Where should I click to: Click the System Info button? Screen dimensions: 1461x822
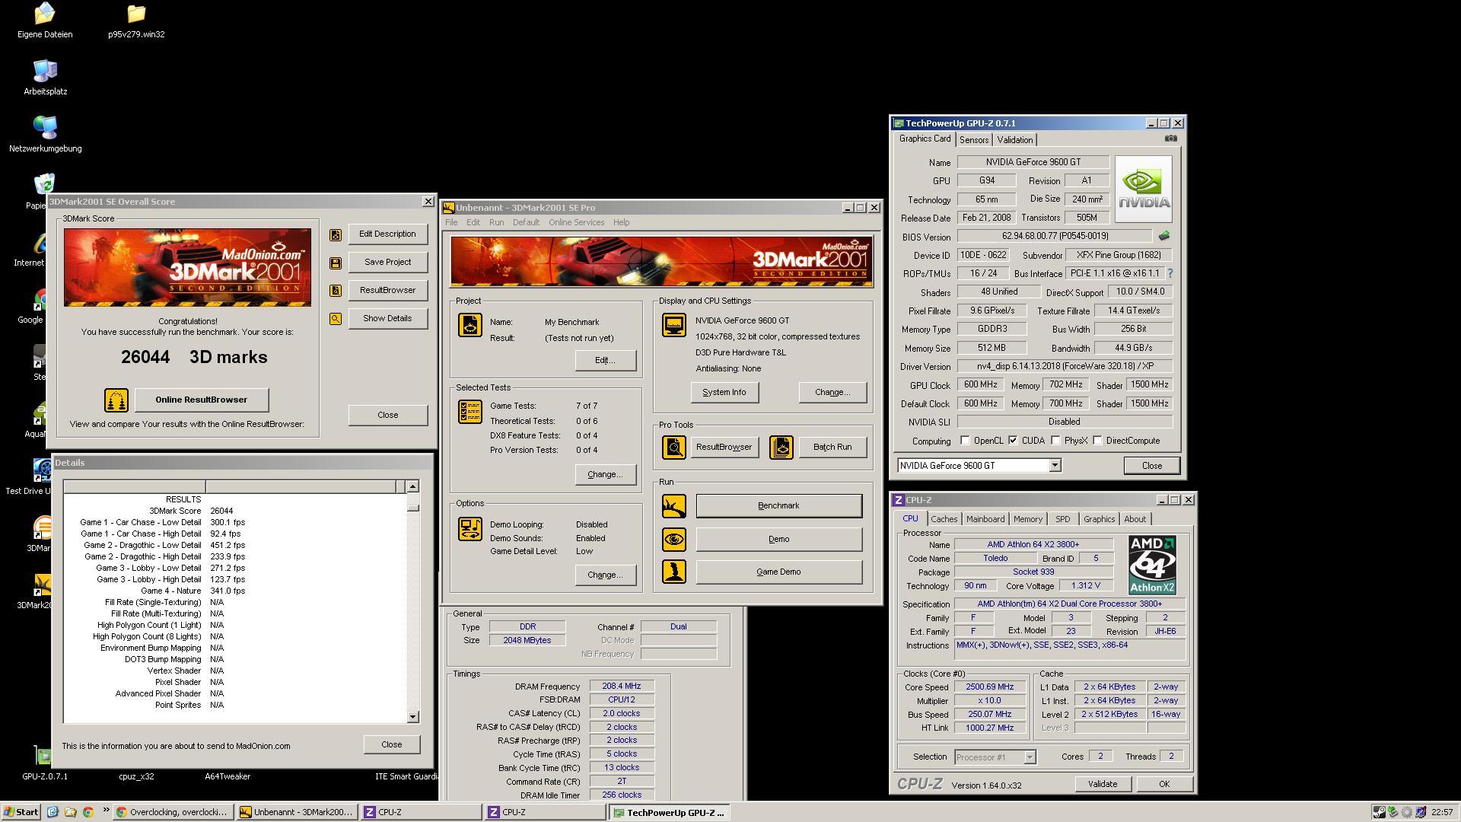point(724,393)
